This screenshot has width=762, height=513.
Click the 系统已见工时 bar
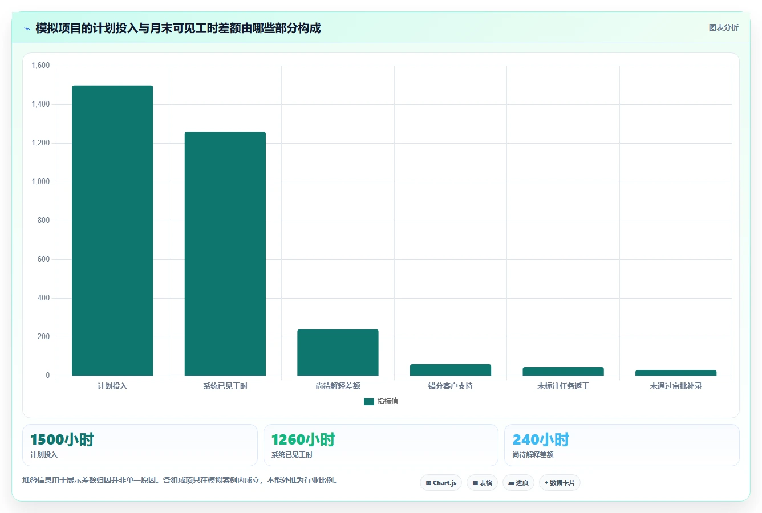pos(225,254)
